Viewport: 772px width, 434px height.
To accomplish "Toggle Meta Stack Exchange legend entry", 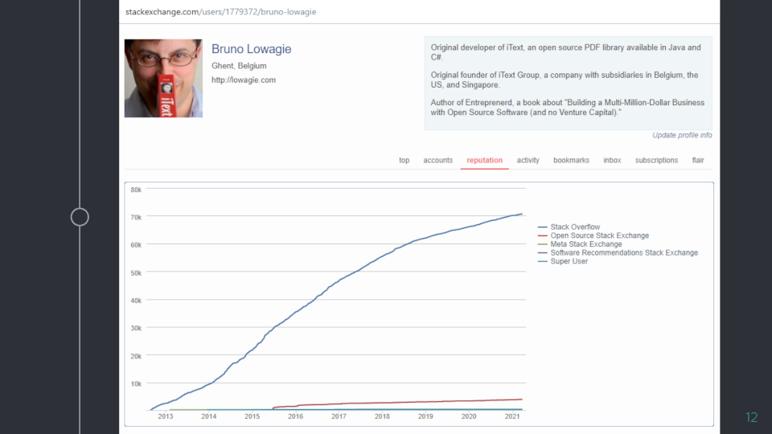I will tap(580, 244).
